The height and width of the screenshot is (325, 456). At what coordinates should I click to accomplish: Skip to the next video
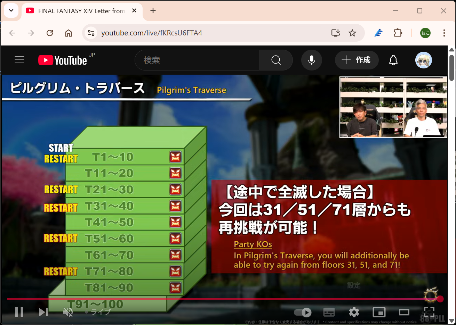[43, 312]
